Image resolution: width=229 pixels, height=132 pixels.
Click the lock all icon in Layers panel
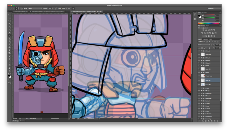click(x=209, y=48)
